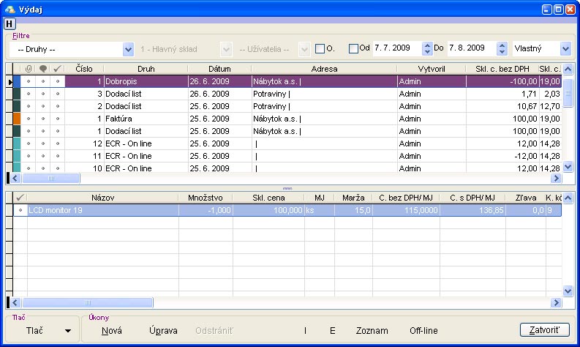Click the Do date stepper arrows
This screenshot has width=580, height=347.
(502, 49)
